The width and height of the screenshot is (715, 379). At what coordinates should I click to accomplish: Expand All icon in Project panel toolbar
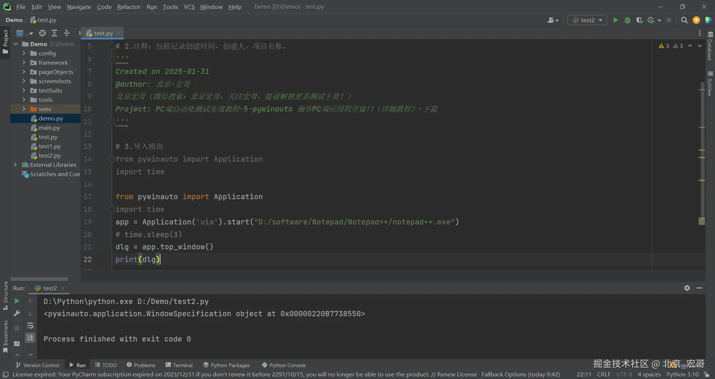(54, 33)
